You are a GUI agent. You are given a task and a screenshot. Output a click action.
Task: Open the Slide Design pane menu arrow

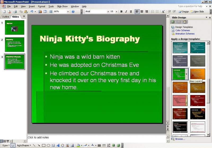click(x=206, y=17)
